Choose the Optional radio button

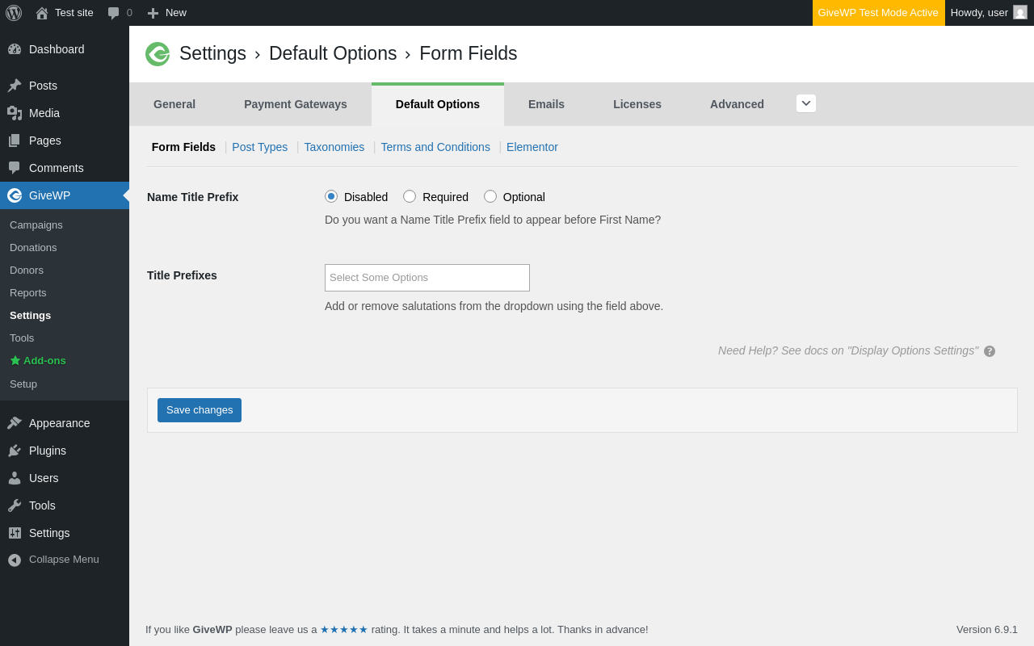point(490,196)
